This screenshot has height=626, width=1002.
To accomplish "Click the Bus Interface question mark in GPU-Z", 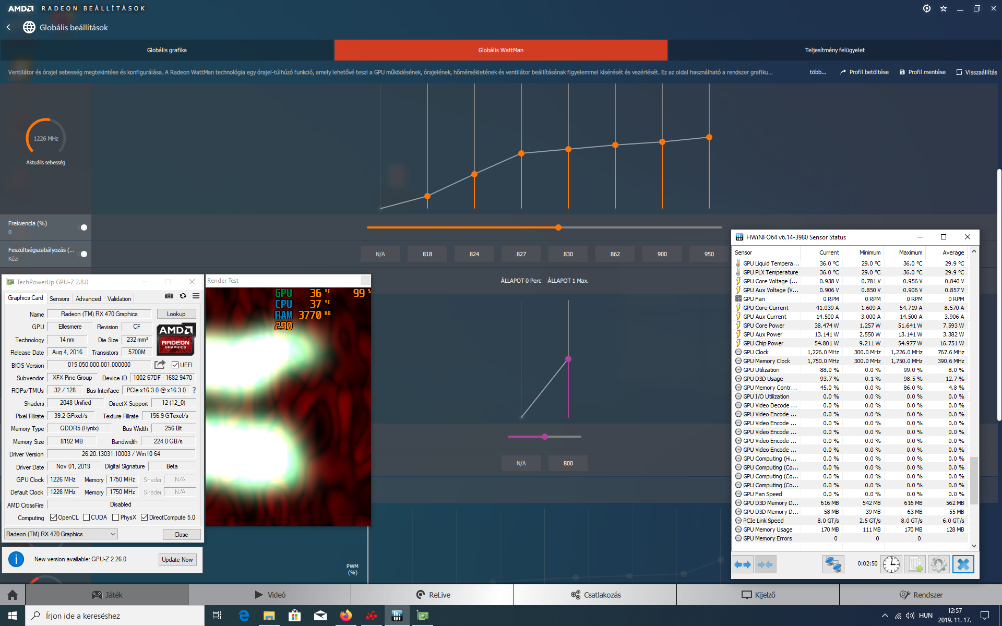I will coord(194,390).
